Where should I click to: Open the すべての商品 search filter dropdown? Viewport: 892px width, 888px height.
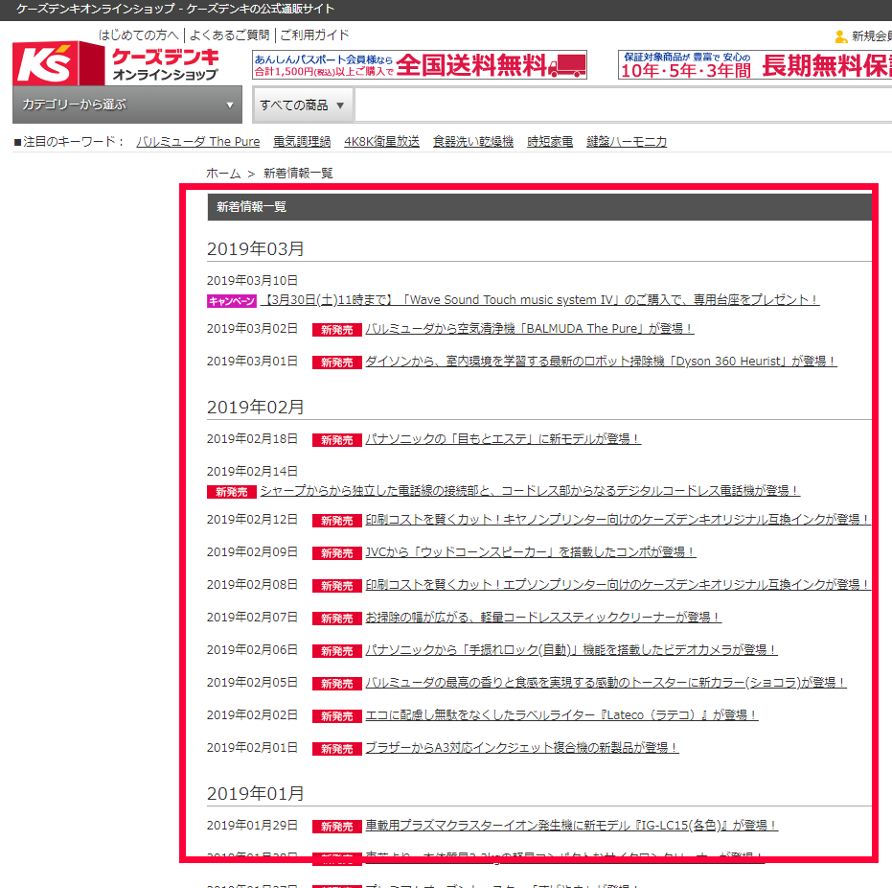point(302,105)
